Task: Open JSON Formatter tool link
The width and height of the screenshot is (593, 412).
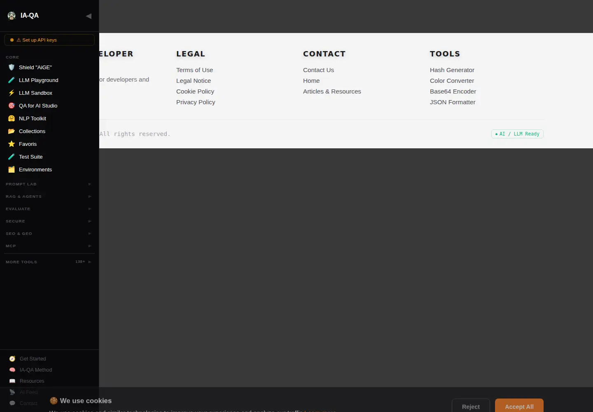Action: click(x=453, y=102)
